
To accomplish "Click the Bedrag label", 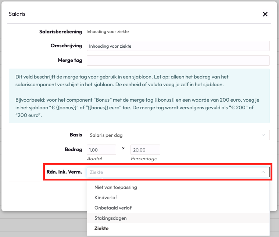I will 74,149.
